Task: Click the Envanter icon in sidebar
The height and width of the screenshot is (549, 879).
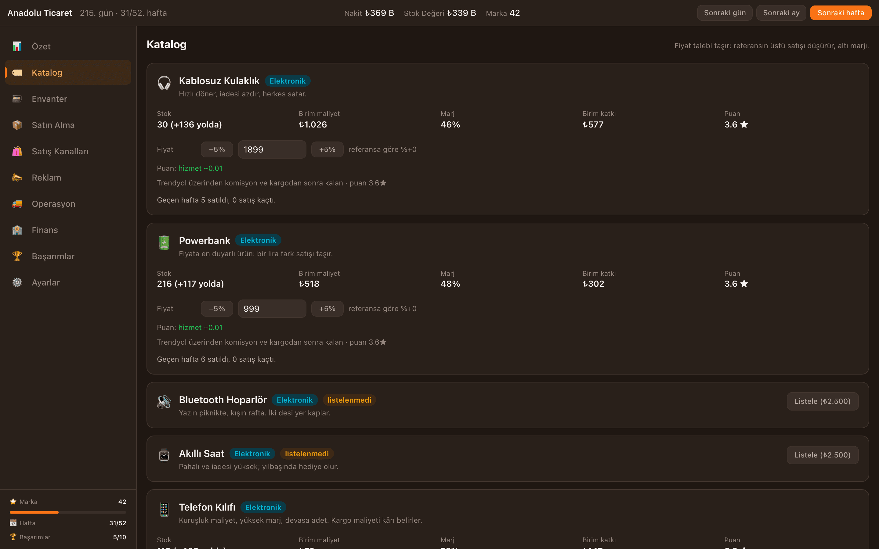Action: [x=17, y=99]
